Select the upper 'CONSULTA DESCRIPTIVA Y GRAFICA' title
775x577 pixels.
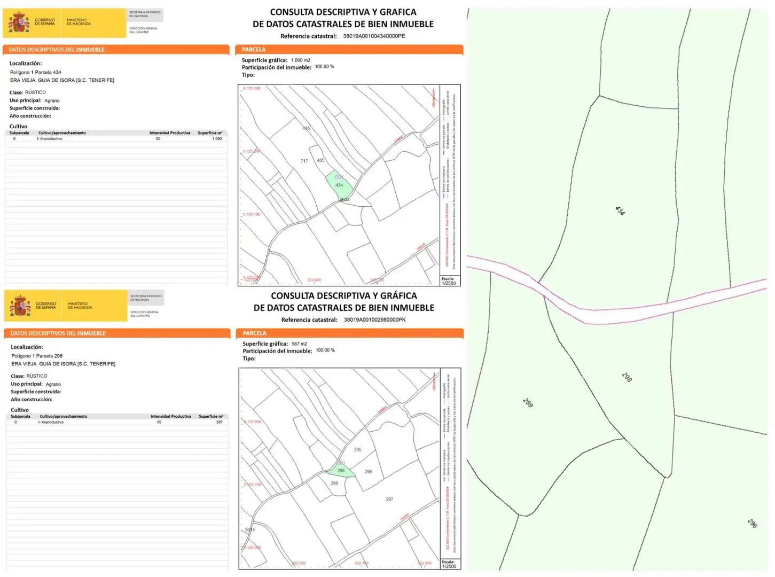point(343,12)
